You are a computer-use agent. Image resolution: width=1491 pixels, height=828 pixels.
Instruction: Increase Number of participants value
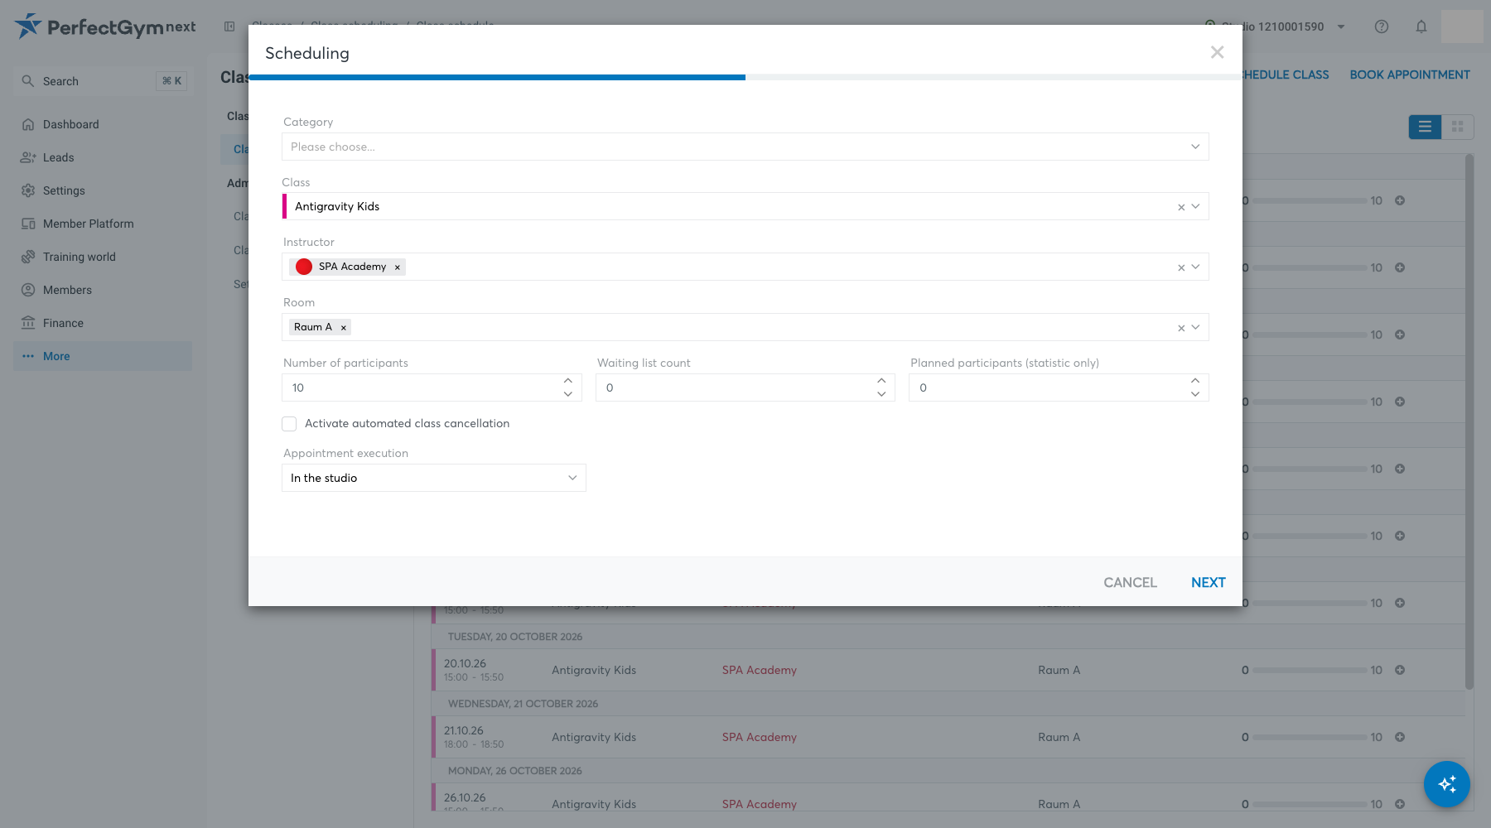pyautogui.click(x=568, y=381)
